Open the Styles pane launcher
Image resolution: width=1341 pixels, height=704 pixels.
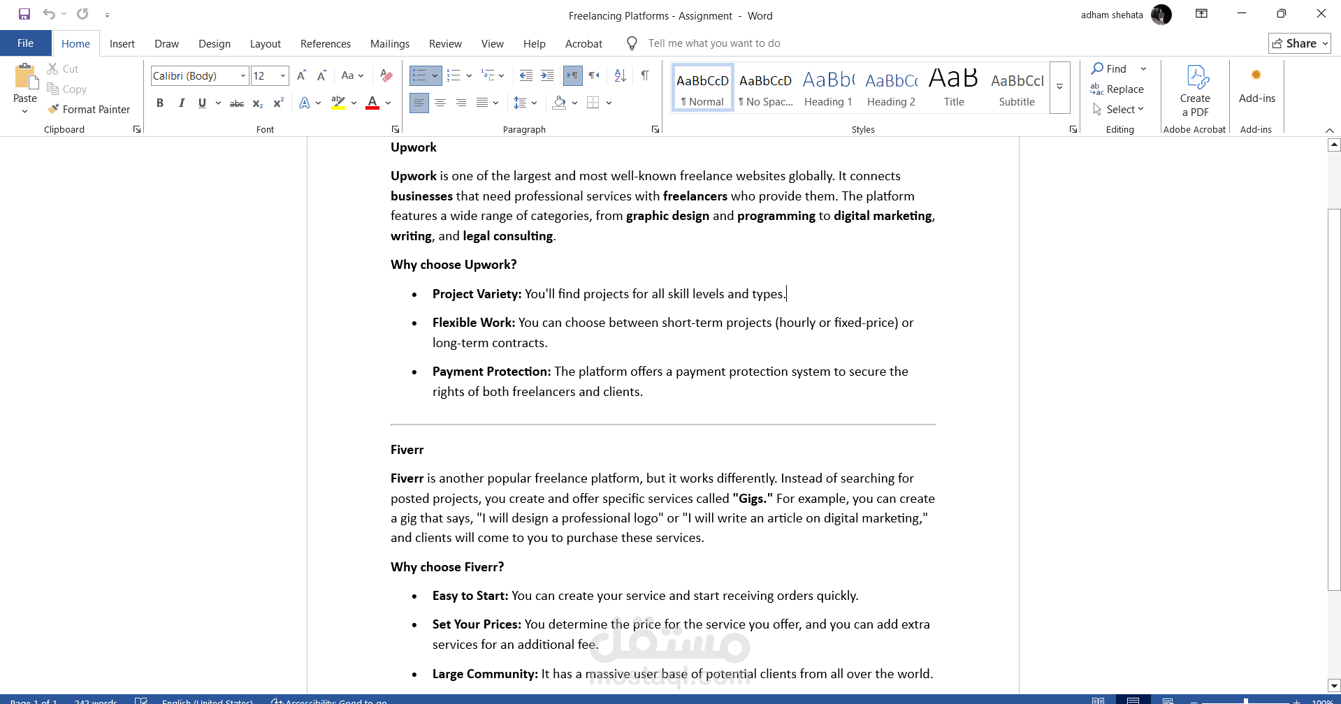1073,129
